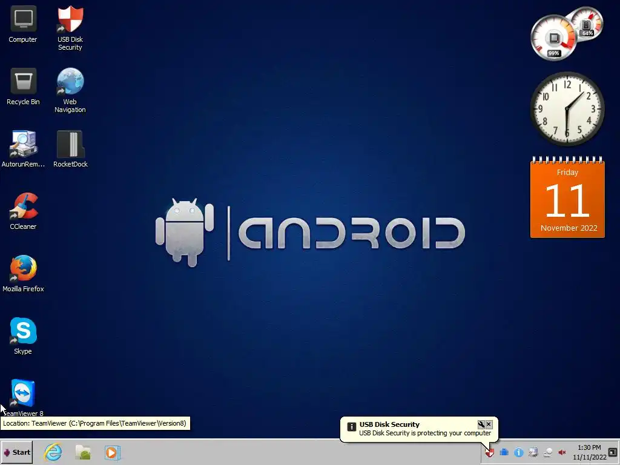This screenshot has height=465, width=620.
Task: Open the Start menu button
Action: (17, 452)
